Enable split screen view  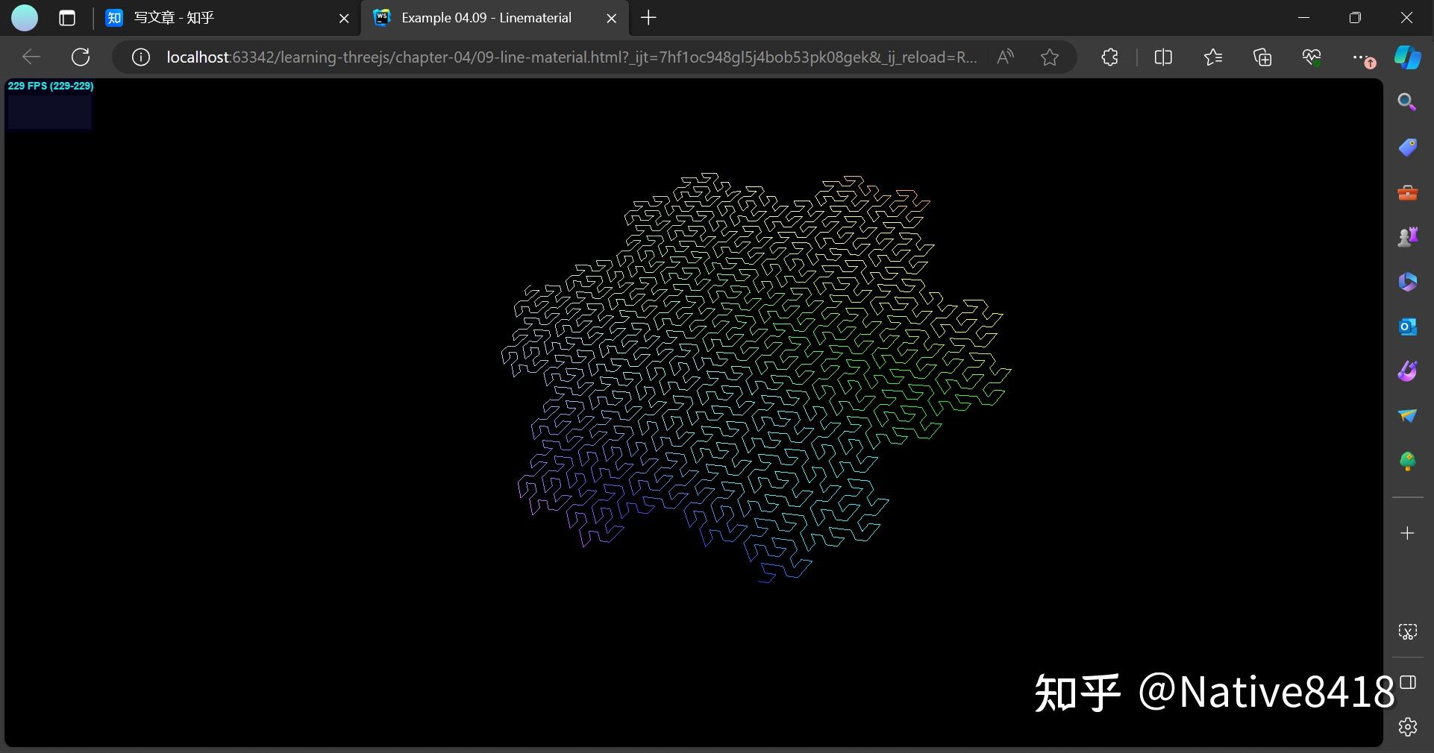(x=1164, y=57)
